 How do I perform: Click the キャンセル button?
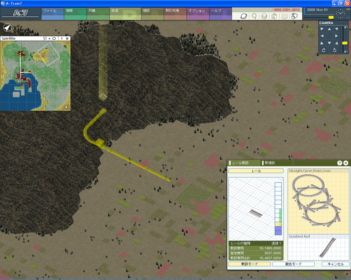pyautogui.click(x=335, y=264)
